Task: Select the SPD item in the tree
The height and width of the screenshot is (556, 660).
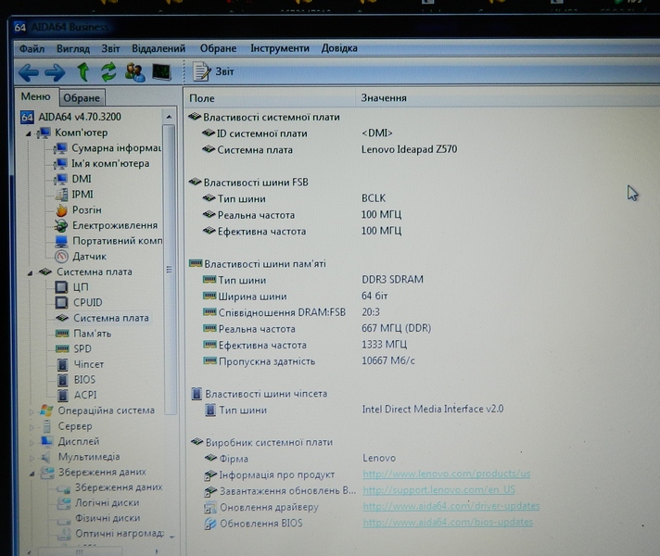Action: pos(82,349)
